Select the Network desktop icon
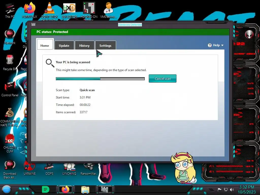260x195 pixels. coord(10,37)
